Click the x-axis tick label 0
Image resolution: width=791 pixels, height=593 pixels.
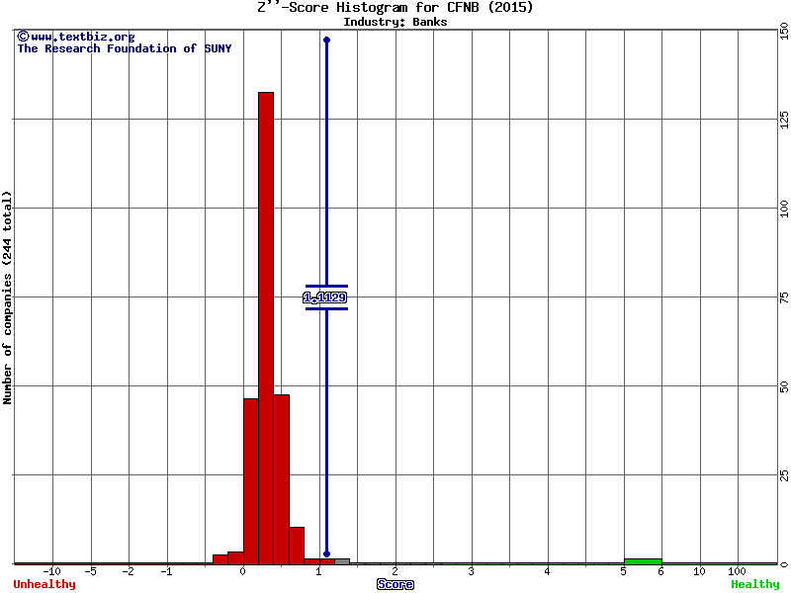click(242, 571)
